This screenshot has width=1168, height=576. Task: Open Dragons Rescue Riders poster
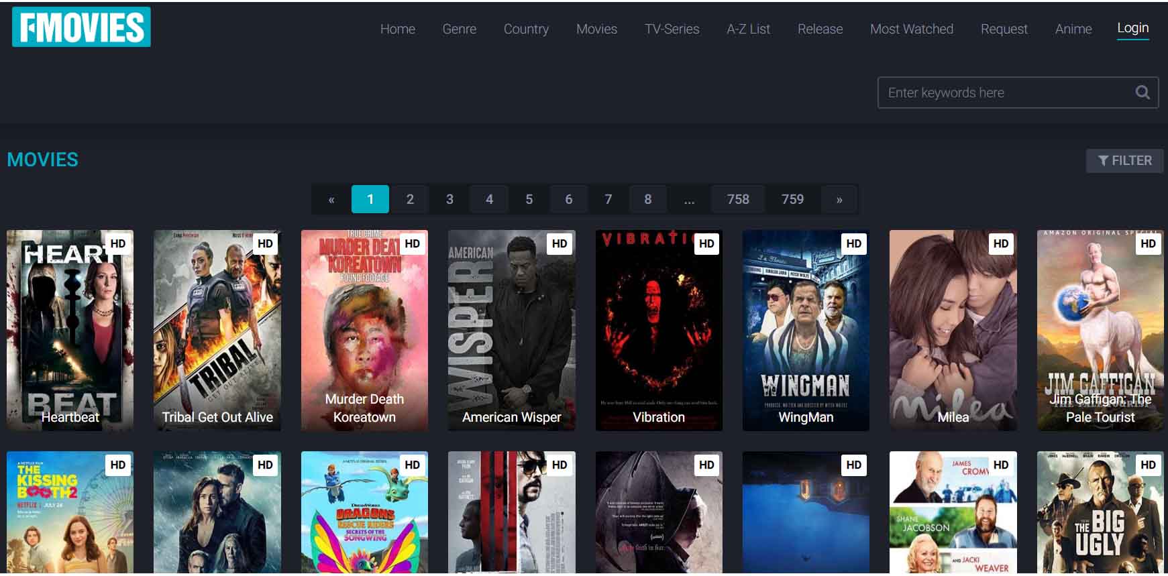(x=364, y=512)
